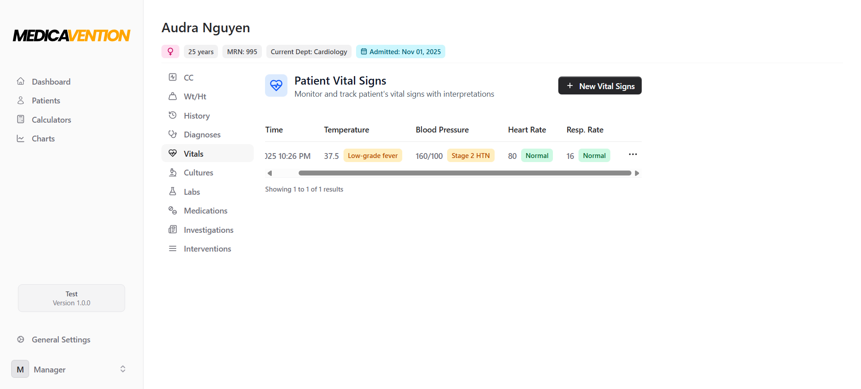Click the Charts icon in the sidebar
This screenshot has height=389, width=861.
21,138
